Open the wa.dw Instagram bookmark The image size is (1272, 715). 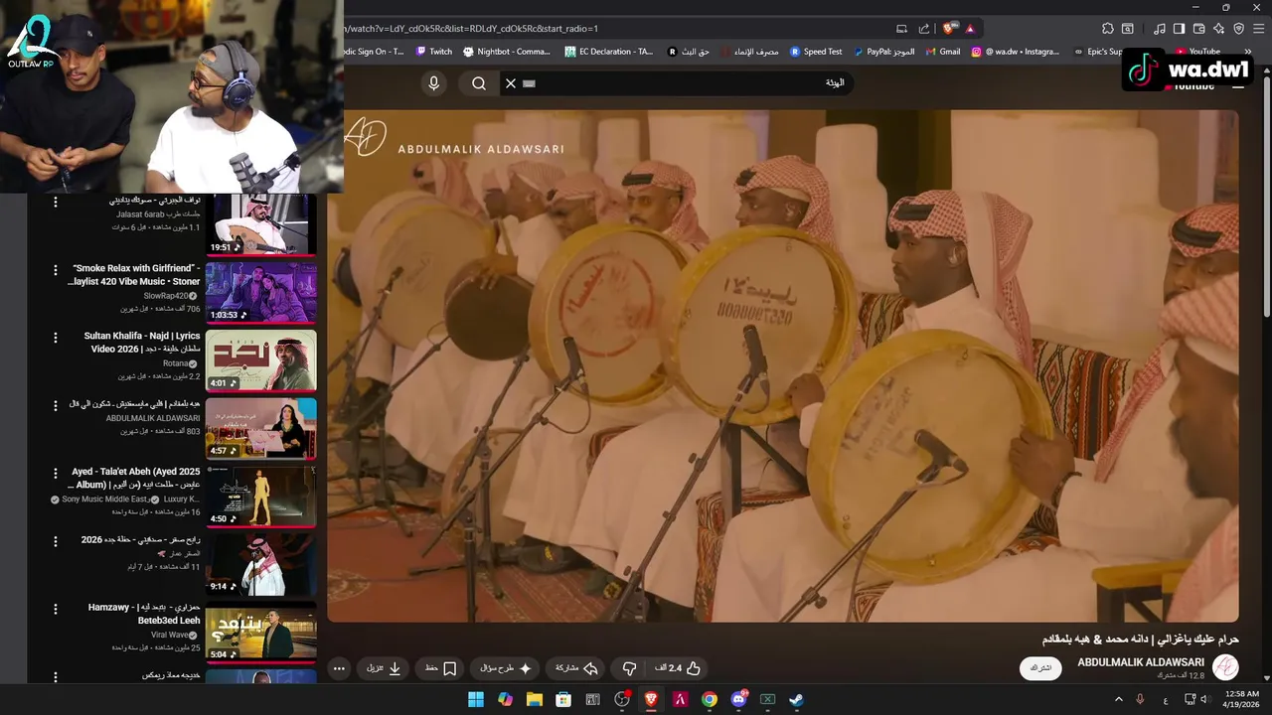tap(1016, 52)
